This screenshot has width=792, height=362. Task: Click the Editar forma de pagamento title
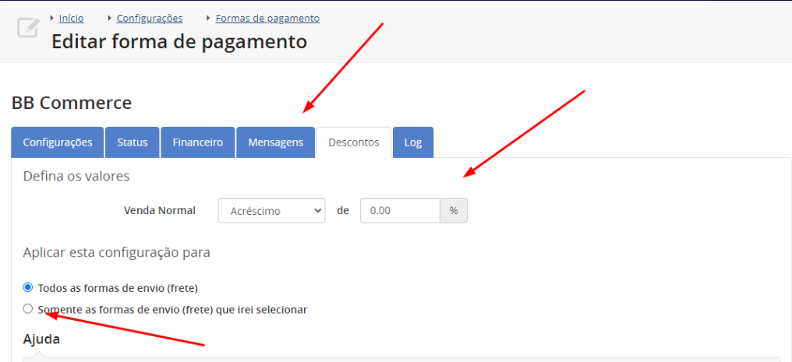click(179, 42)
